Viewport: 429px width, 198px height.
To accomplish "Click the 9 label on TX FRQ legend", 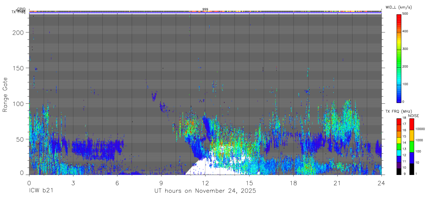I will tap(405, 174).
